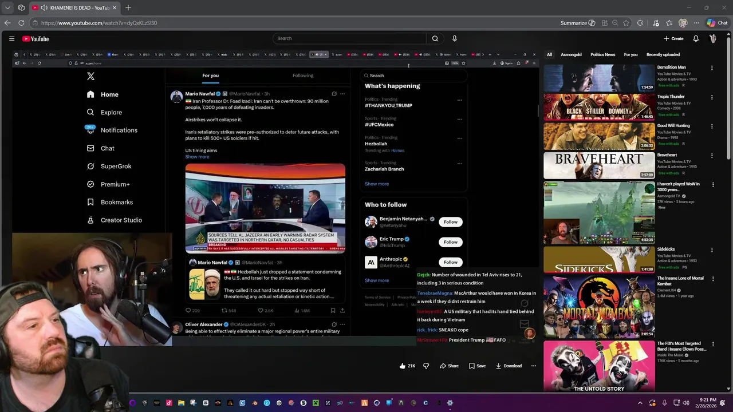Share the video with the Share button
The height and width of the screenshot is (412, 733).
pos(449,366)
